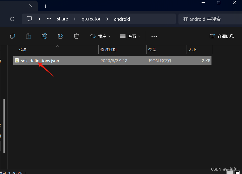The image size is (242, 174).
Task: Expand the breadcrumb overflow ellipsis
Action: 49,19
